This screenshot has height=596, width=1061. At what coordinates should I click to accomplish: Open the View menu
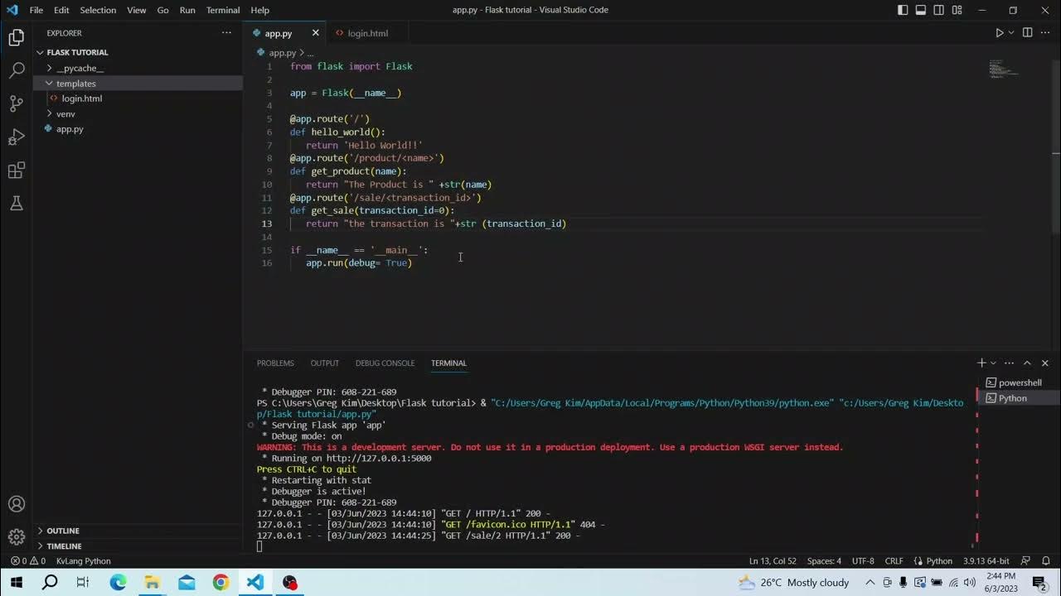pyautogui.click(x=137, y=10)
